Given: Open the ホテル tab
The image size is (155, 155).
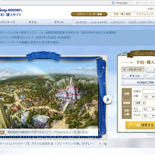Looking at the screenshot, I should pyautogui.click(x=33, y=22).
